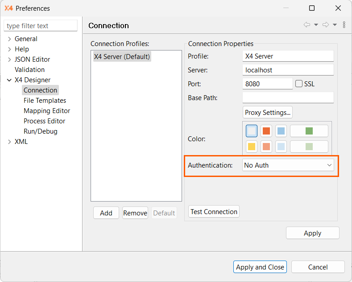The width and height of the screenshot is (352, 282).
Task: Open Mapping Editor preferences page
Action: [47, 111]
